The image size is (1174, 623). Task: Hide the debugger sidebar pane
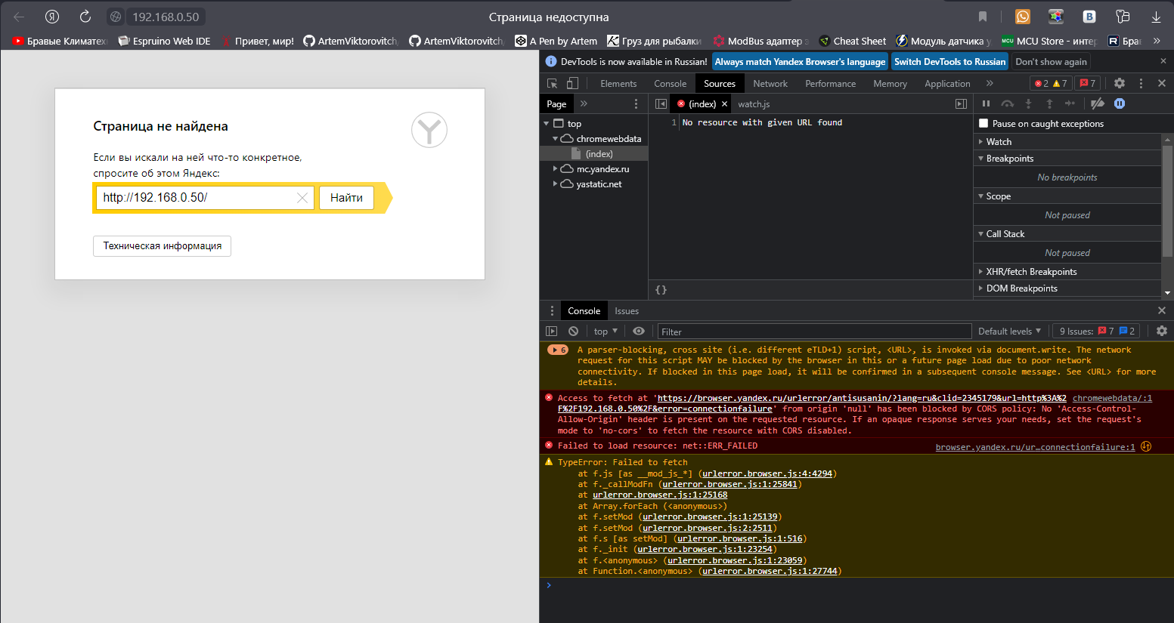coord(961,104)
